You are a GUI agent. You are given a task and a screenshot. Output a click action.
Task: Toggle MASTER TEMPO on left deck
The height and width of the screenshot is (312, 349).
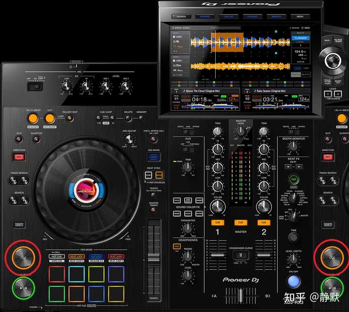[154, 210]
